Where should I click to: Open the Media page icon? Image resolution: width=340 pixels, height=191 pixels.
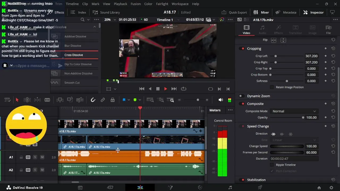click(80, 188)
